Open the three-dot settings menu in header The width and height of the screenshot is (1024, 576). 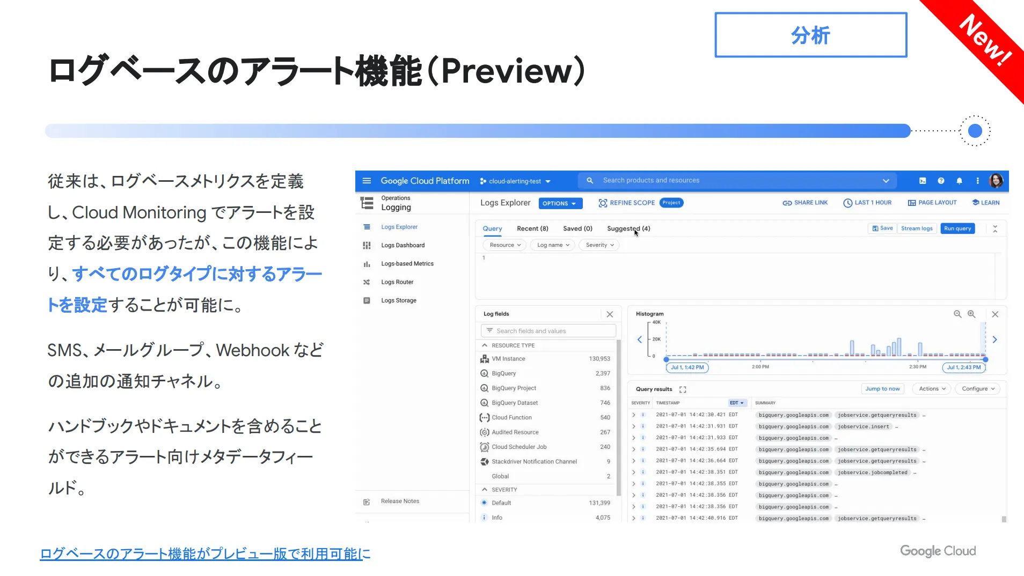977,181
